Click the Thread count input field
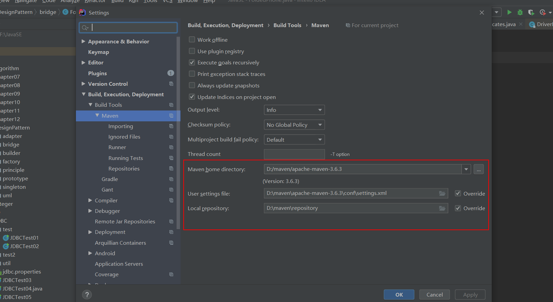This screenshot has width=553, height=302. [294, 154]
